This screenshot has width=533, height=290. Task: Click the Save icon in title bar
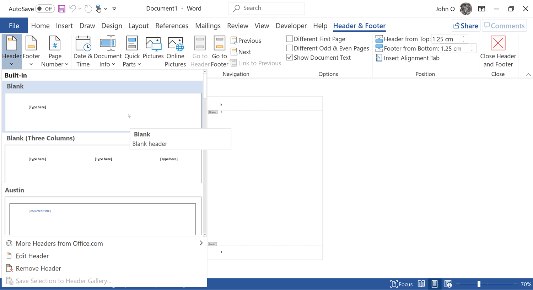click(61, 9)
